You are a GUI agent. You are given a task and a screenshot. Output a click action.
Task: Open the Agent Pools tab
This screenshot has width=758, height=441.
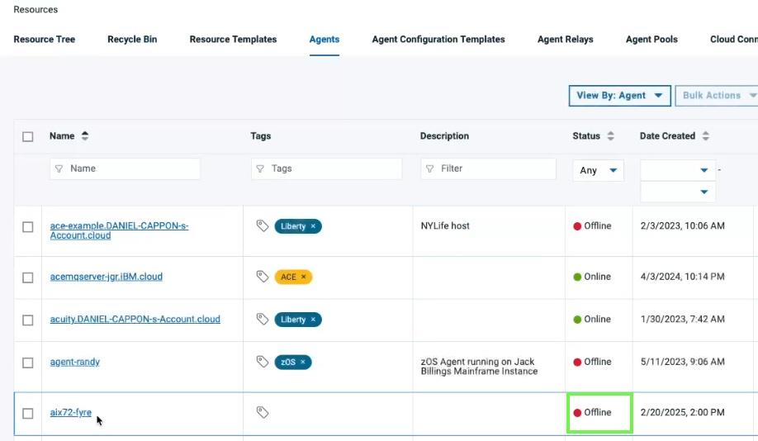[651, 40]
